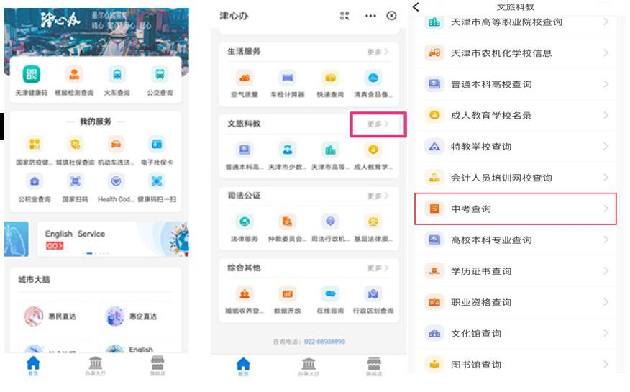Open 普通本科高 icon in middle screen
The width and height of the screenshot is (630, 392).
(245, 150)
